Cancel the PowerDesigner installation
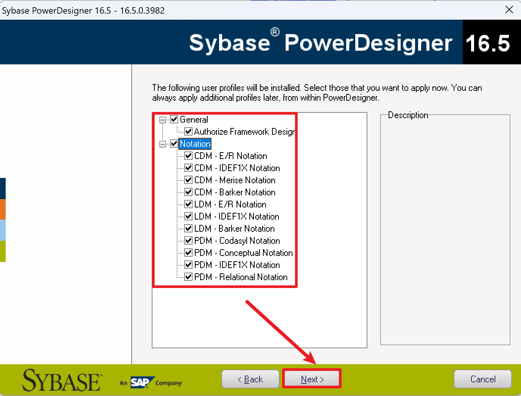Screen dimensions: 521x396 click(482, 379)
